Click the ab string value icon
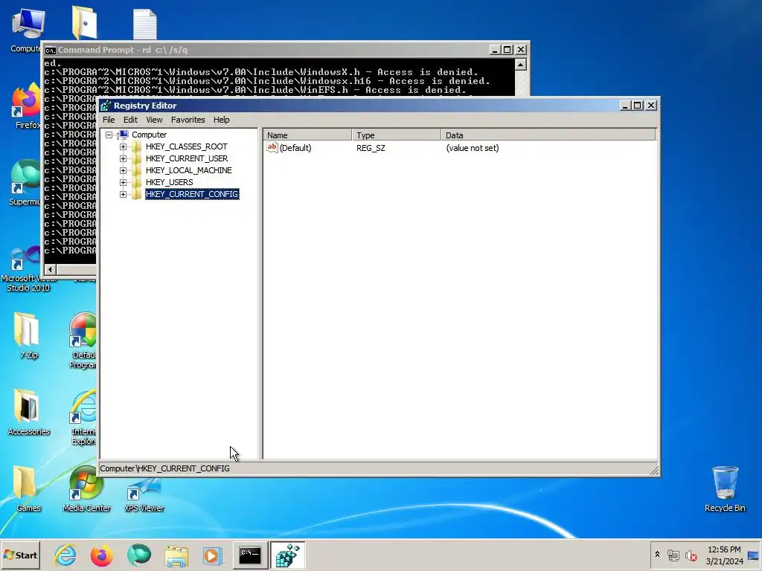762x571 pixels. pos(272,148)
